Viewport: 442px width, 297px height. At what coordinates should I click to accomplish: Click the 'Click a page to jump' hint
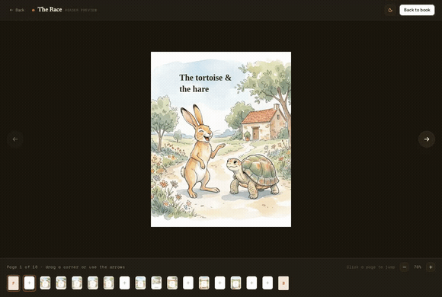tap(370, 267)
